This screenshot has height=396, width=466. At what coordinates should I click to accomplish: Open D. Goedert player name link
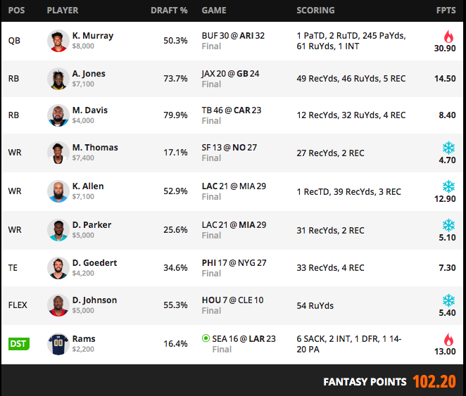coord(94,263)
